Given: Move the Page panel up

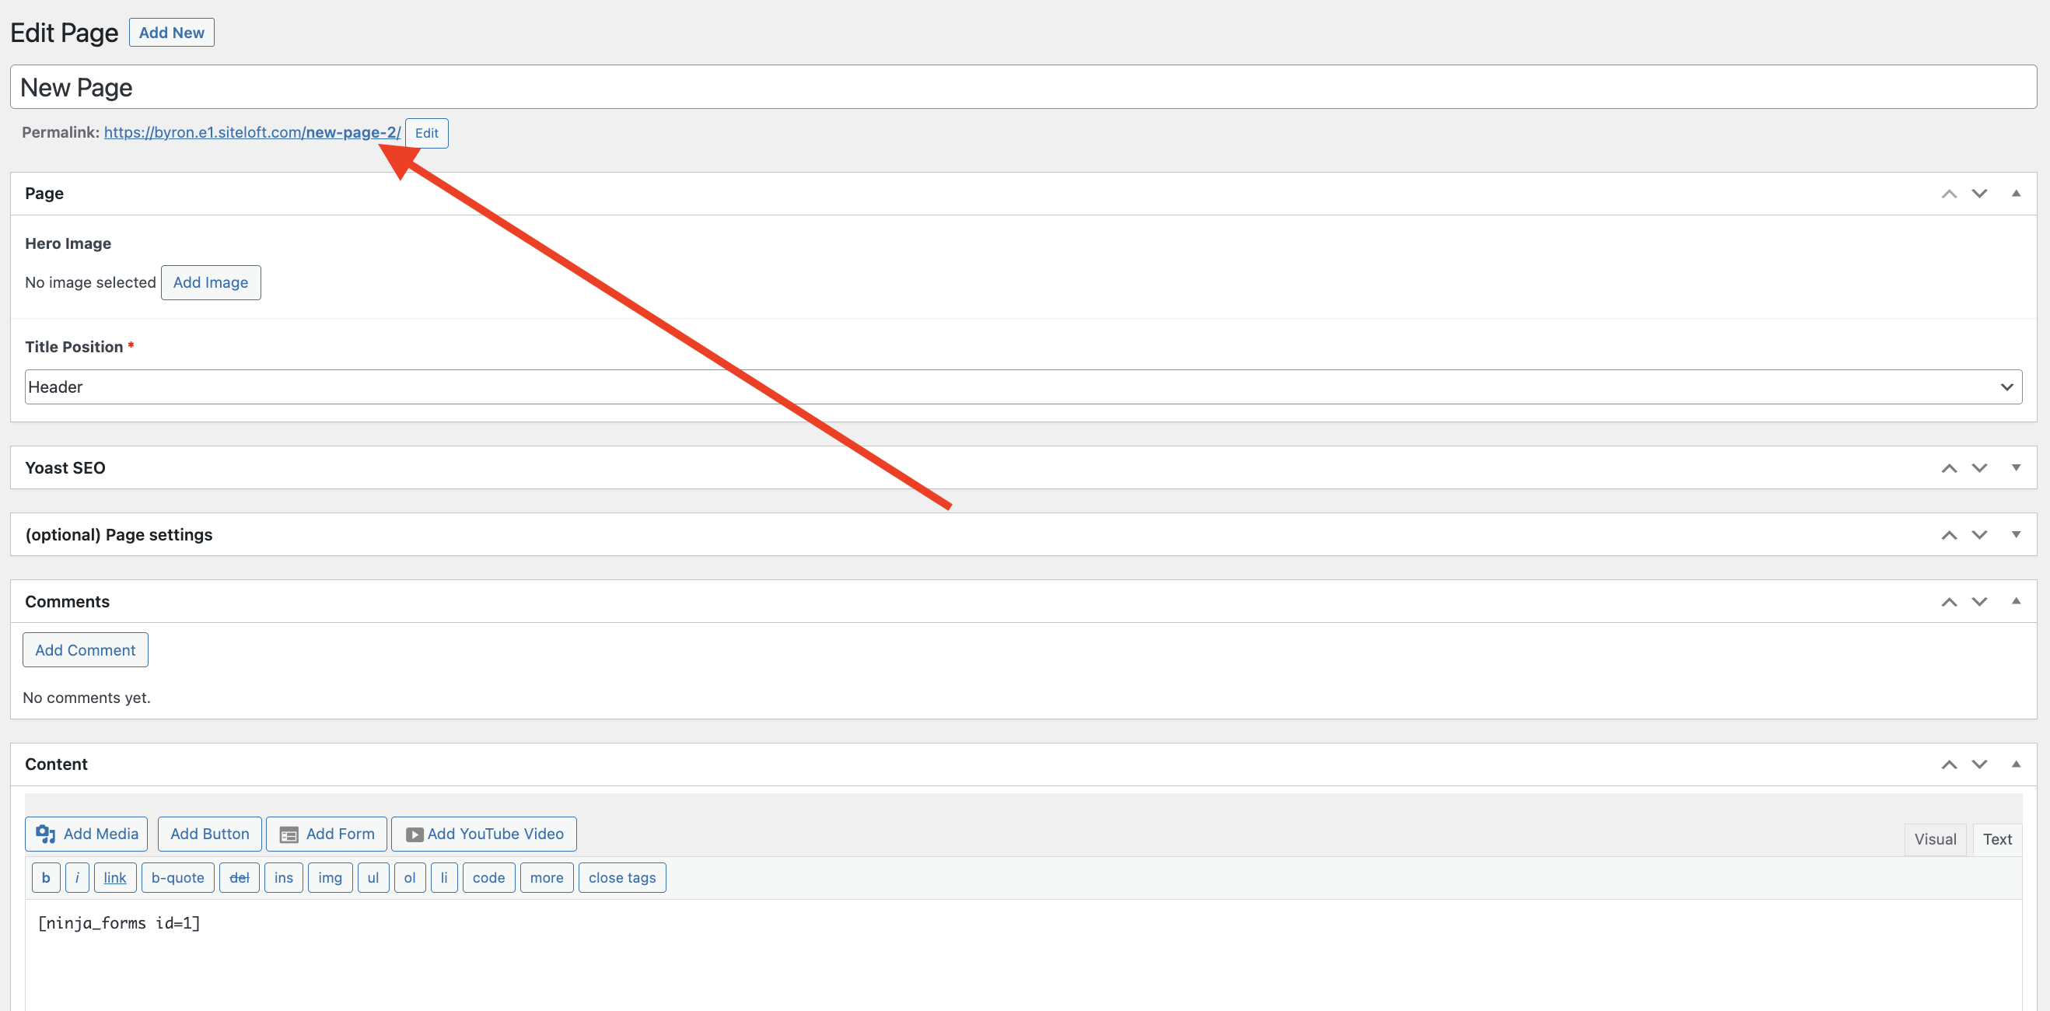Looking at the screenshot, I should pyautogui.click(x=1949, y=194).
